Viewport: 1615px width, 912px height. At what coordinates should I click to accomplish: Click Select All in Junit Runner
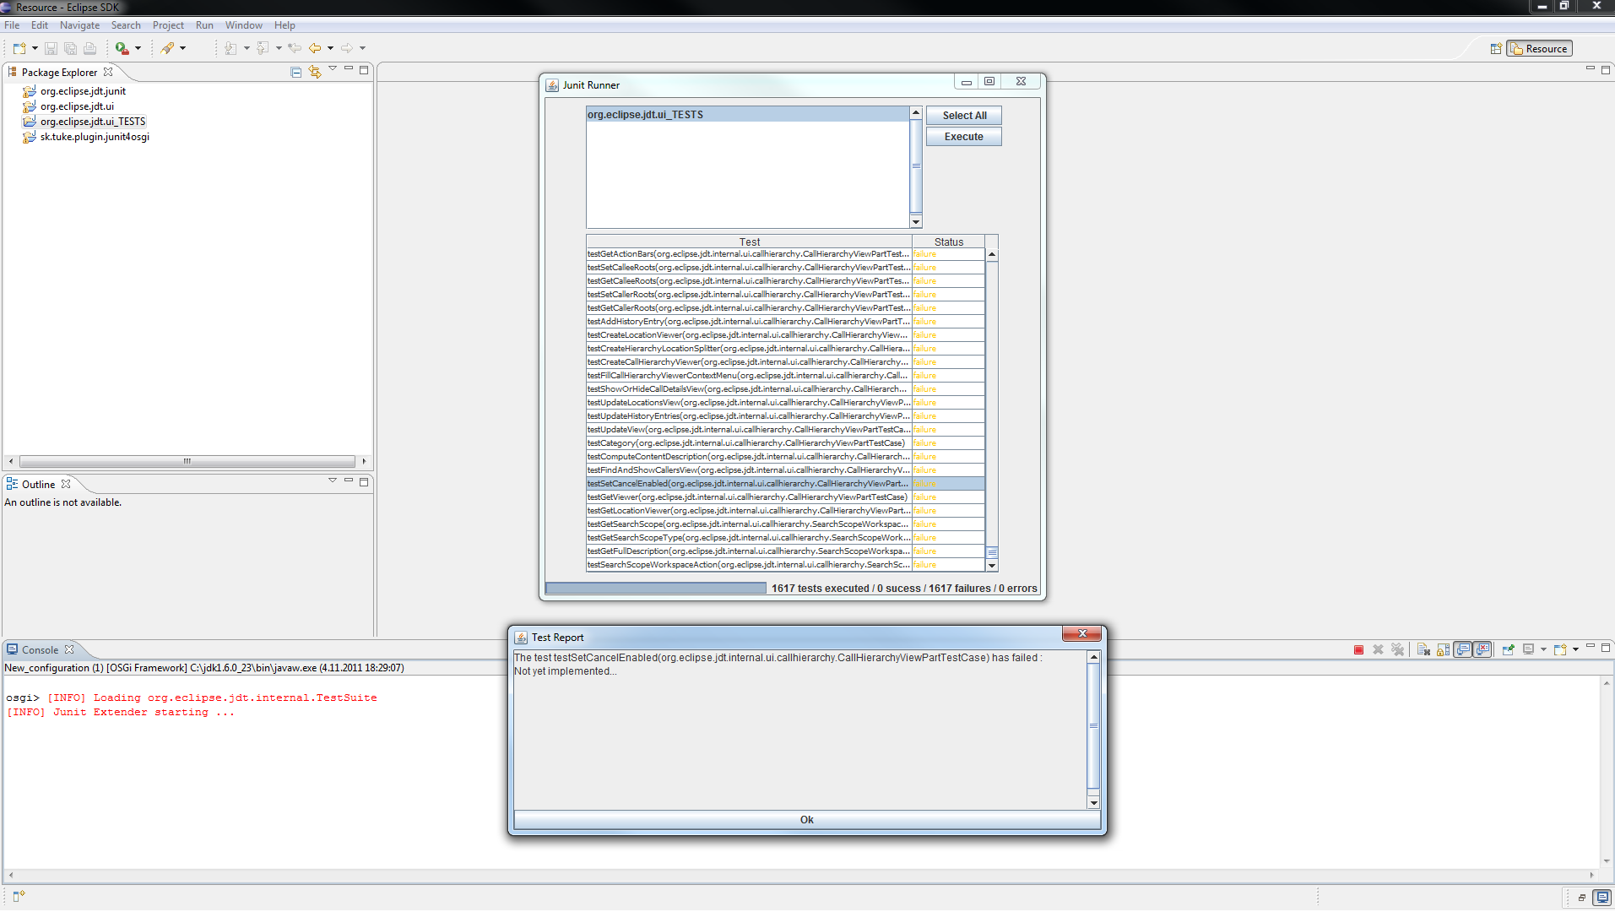point(964,115)
